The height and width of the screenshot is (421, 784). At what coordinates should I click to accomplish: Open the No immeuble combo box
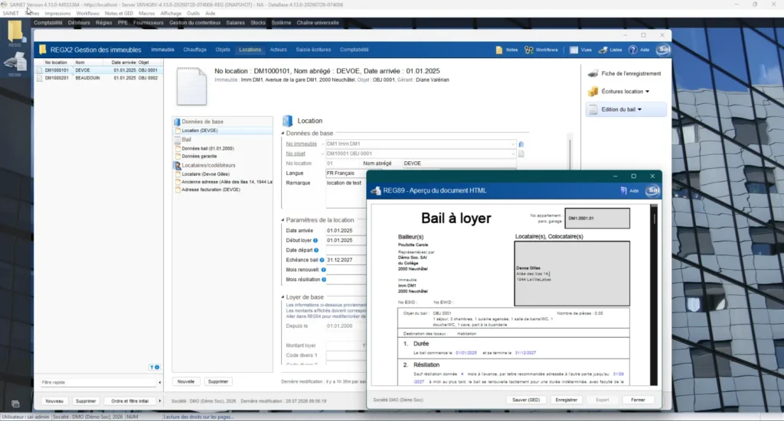coord(420,144)
